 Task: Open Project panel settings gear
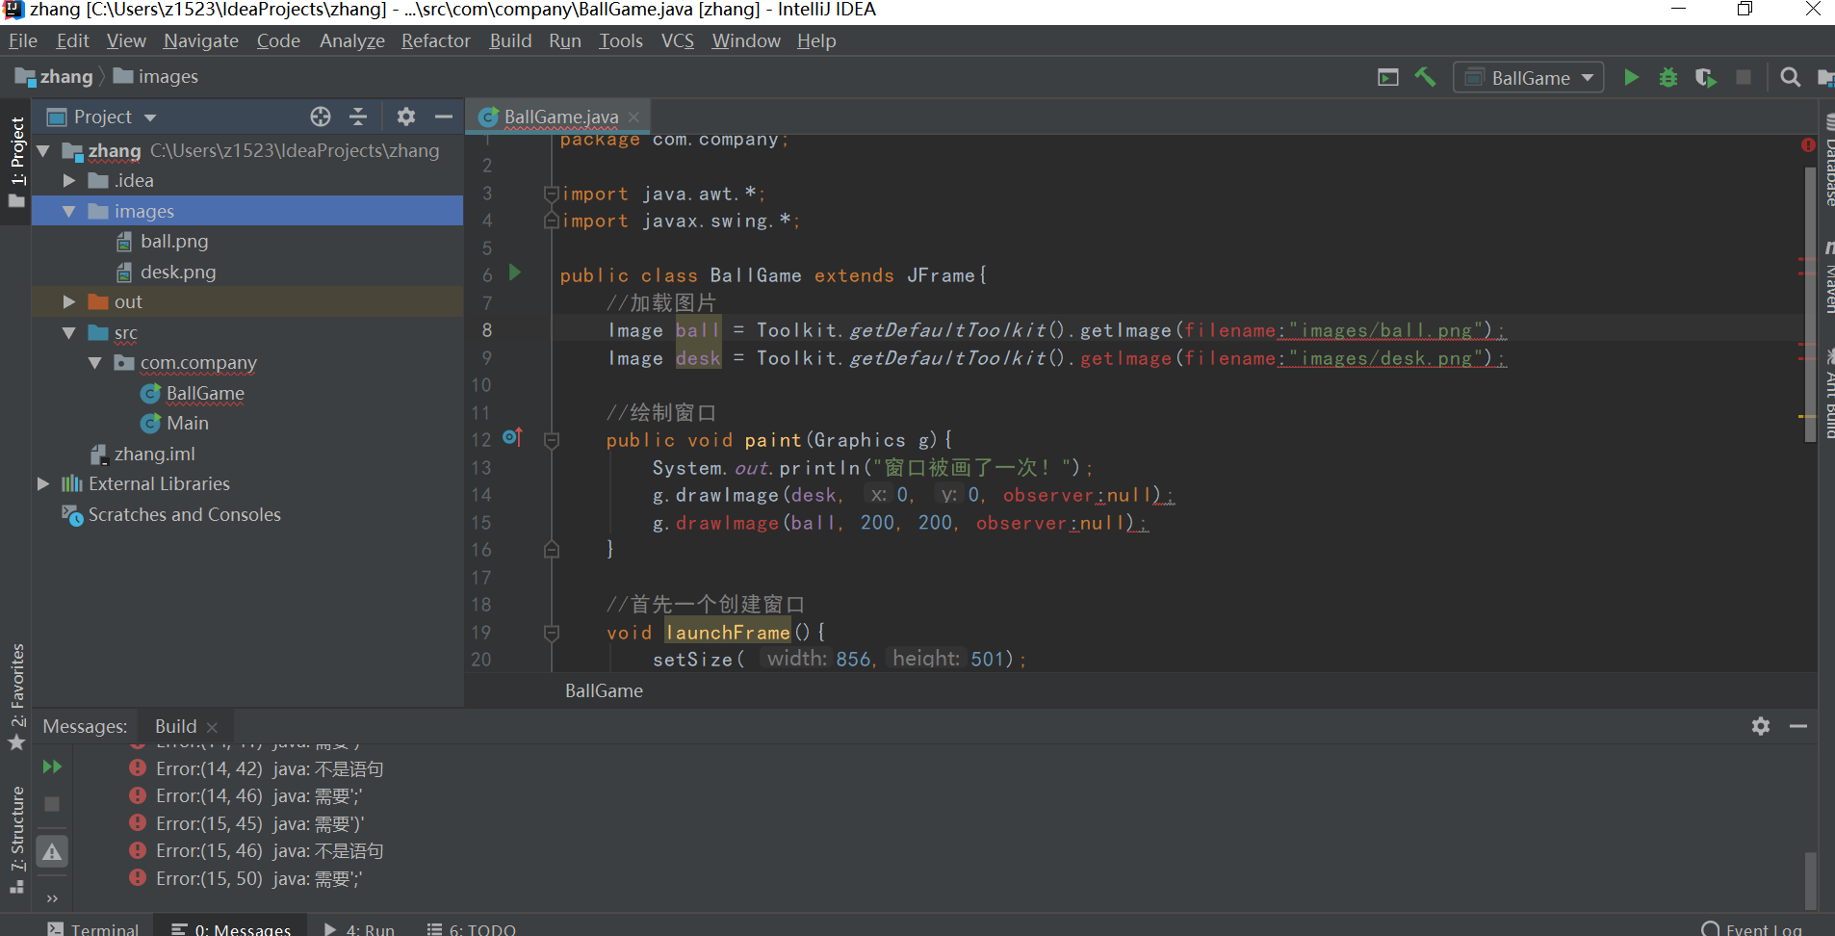406,117
